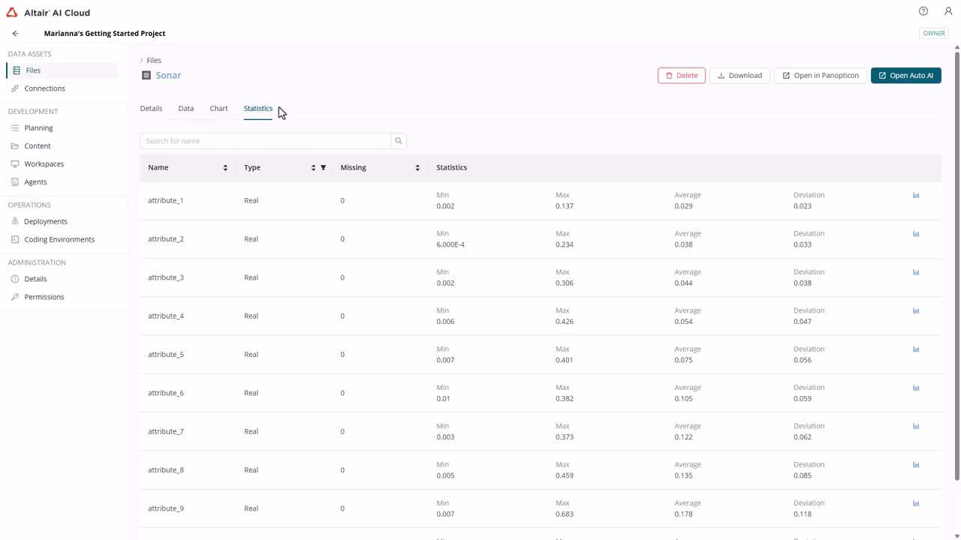Image resolution: width=961 pixels, height=540 pixels.
Task: Click the Content folder icon
Action: click(15, 146)
